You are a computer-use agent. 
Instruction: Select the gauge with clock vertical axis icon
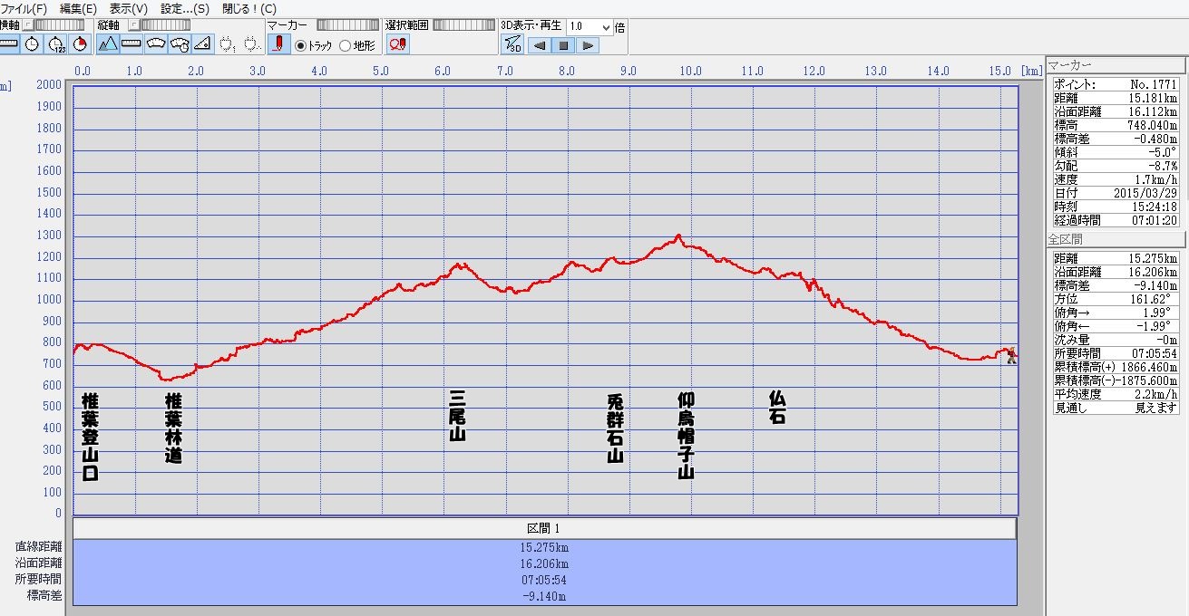(x=178, y=43)
